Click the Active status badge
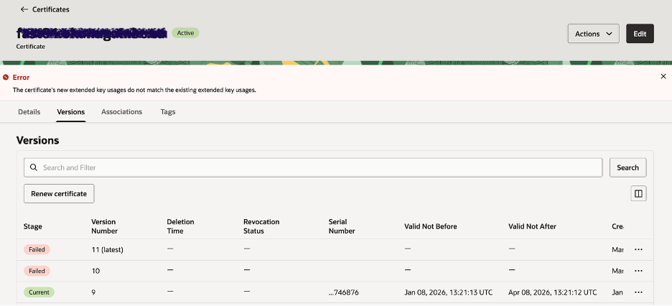Screen dimensions: 672x306 [x=185, y=33]
